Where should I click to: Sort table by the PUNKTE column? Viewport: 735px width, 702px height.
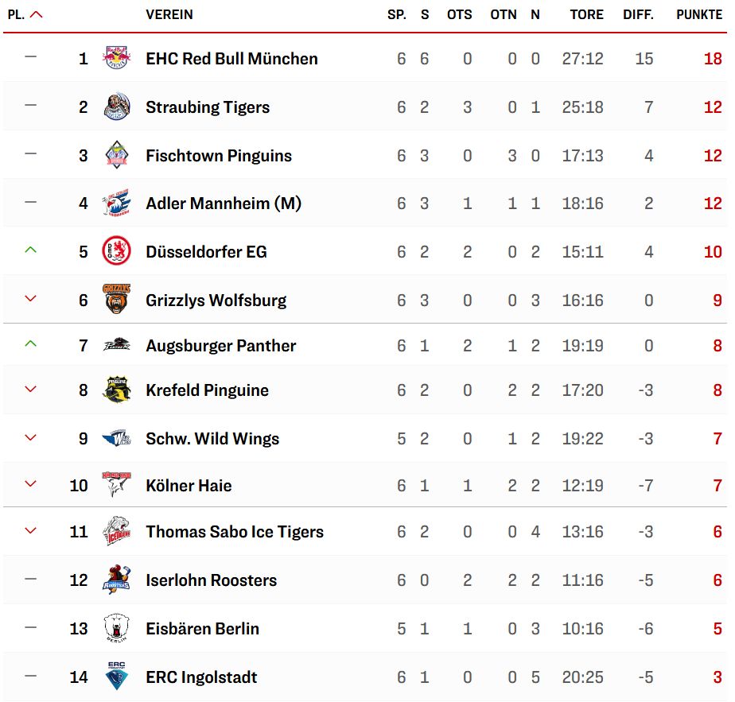point(699,14)
